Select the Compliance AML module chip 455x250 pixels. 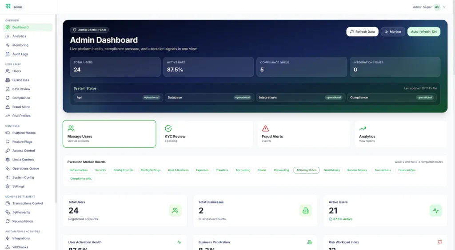(x=81, y=179)
